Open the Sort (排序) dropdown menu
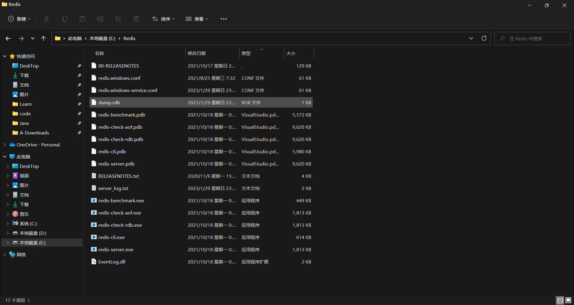Viewport: 574px width, 305px height. click(163, 19)
